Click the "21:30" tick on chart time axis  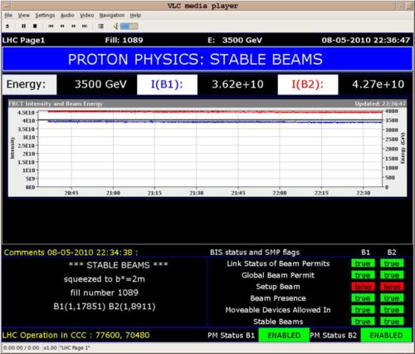pos(196,193)
